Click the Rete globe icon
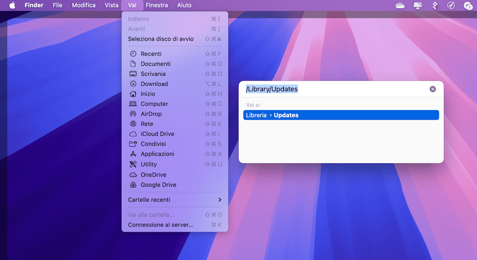Image resolution: width=477 pixels, height=260 pixels. click(x=133, y=124)
